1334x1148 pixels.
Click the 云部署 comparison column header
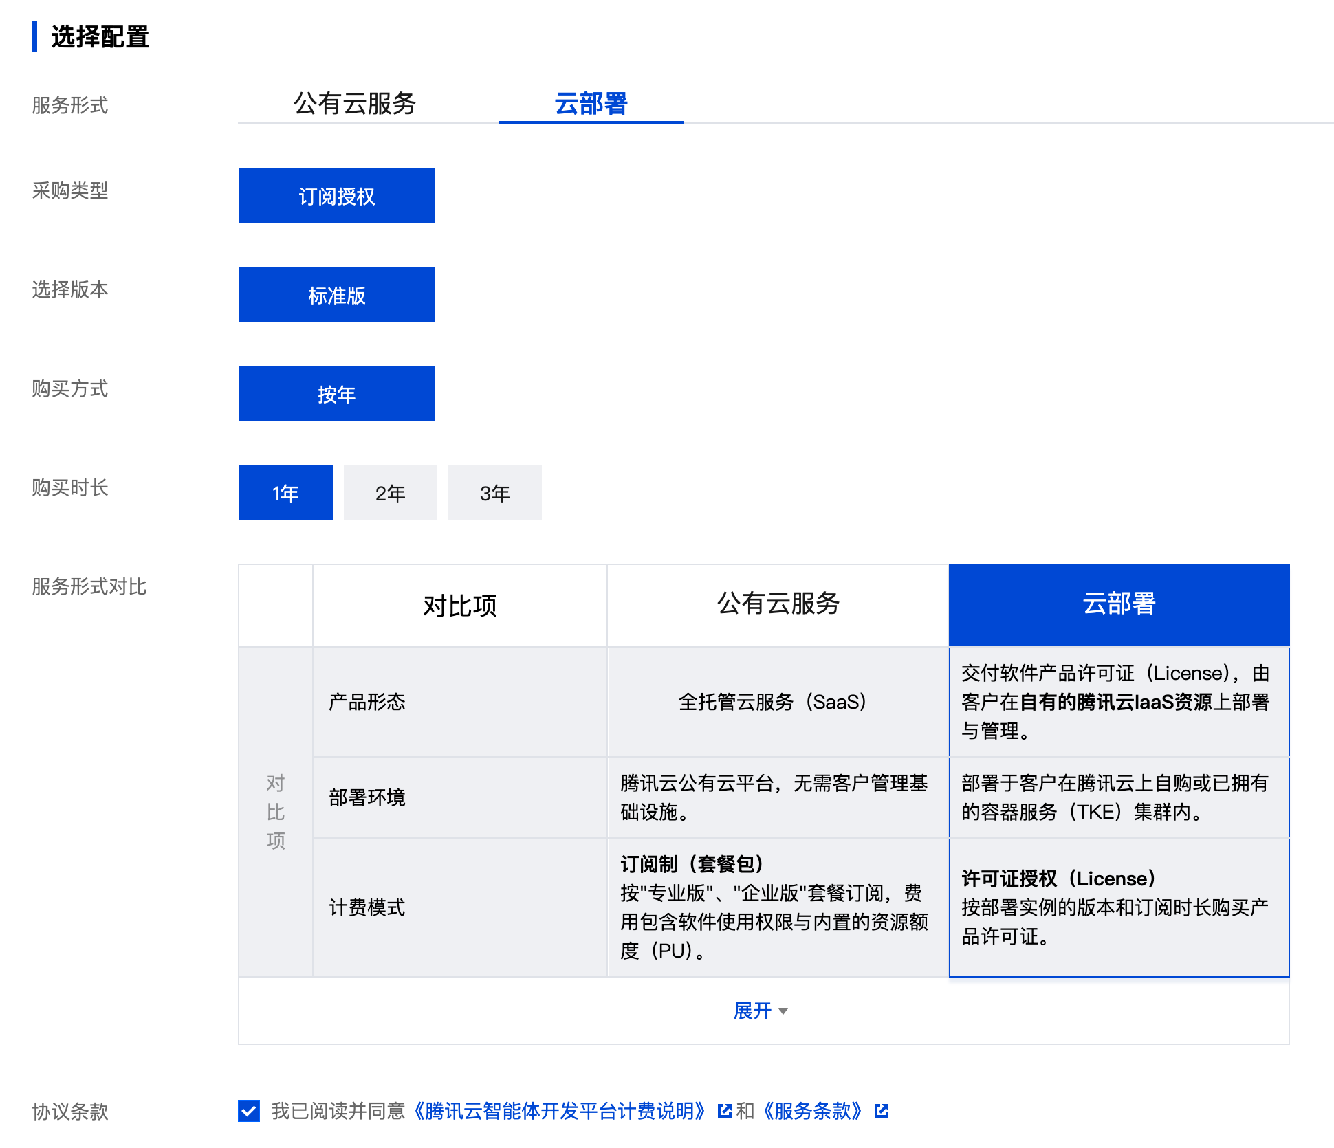coord(1119,604)
